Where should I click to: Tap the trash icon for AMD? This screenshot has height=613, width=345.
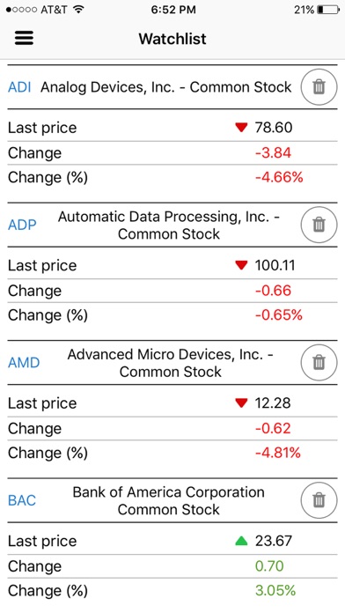319,362
